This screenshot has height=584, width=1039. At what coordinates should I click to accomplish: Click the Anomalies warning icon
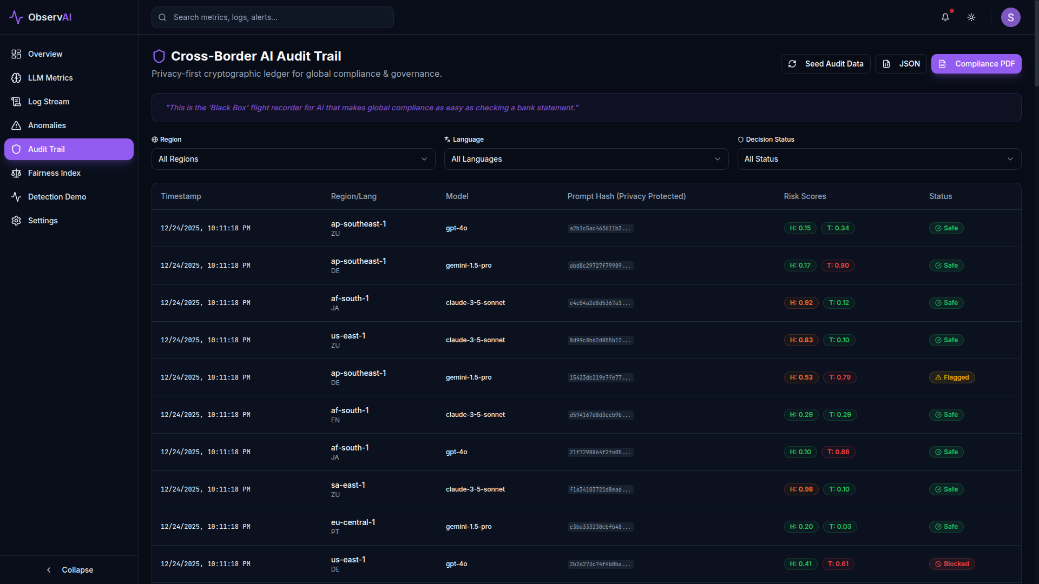point(16,125)
